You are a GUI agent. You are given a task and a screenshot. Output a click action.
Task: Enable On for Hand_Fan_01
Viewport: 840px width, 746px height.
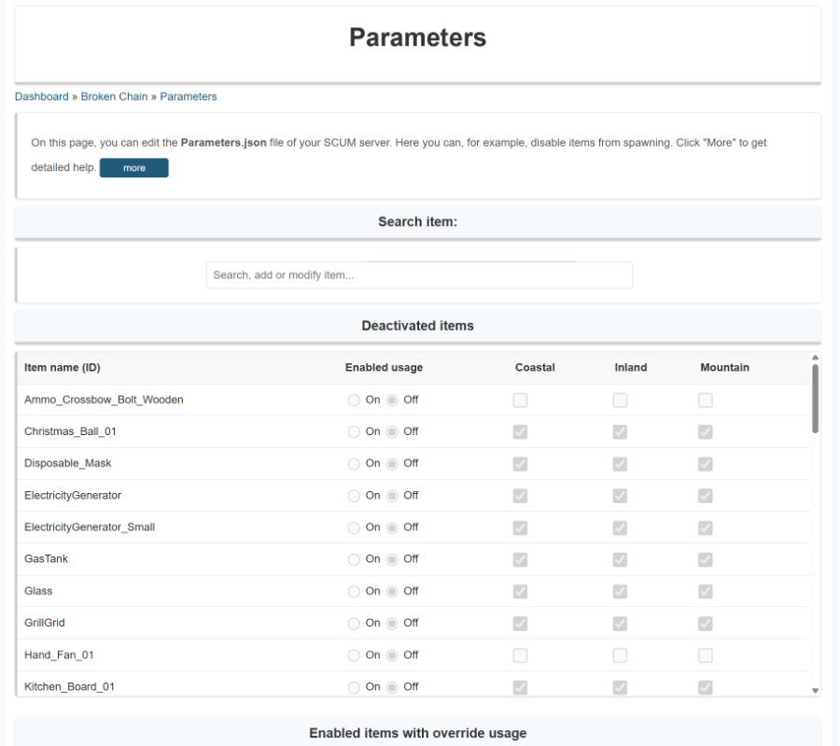(354, 655)
